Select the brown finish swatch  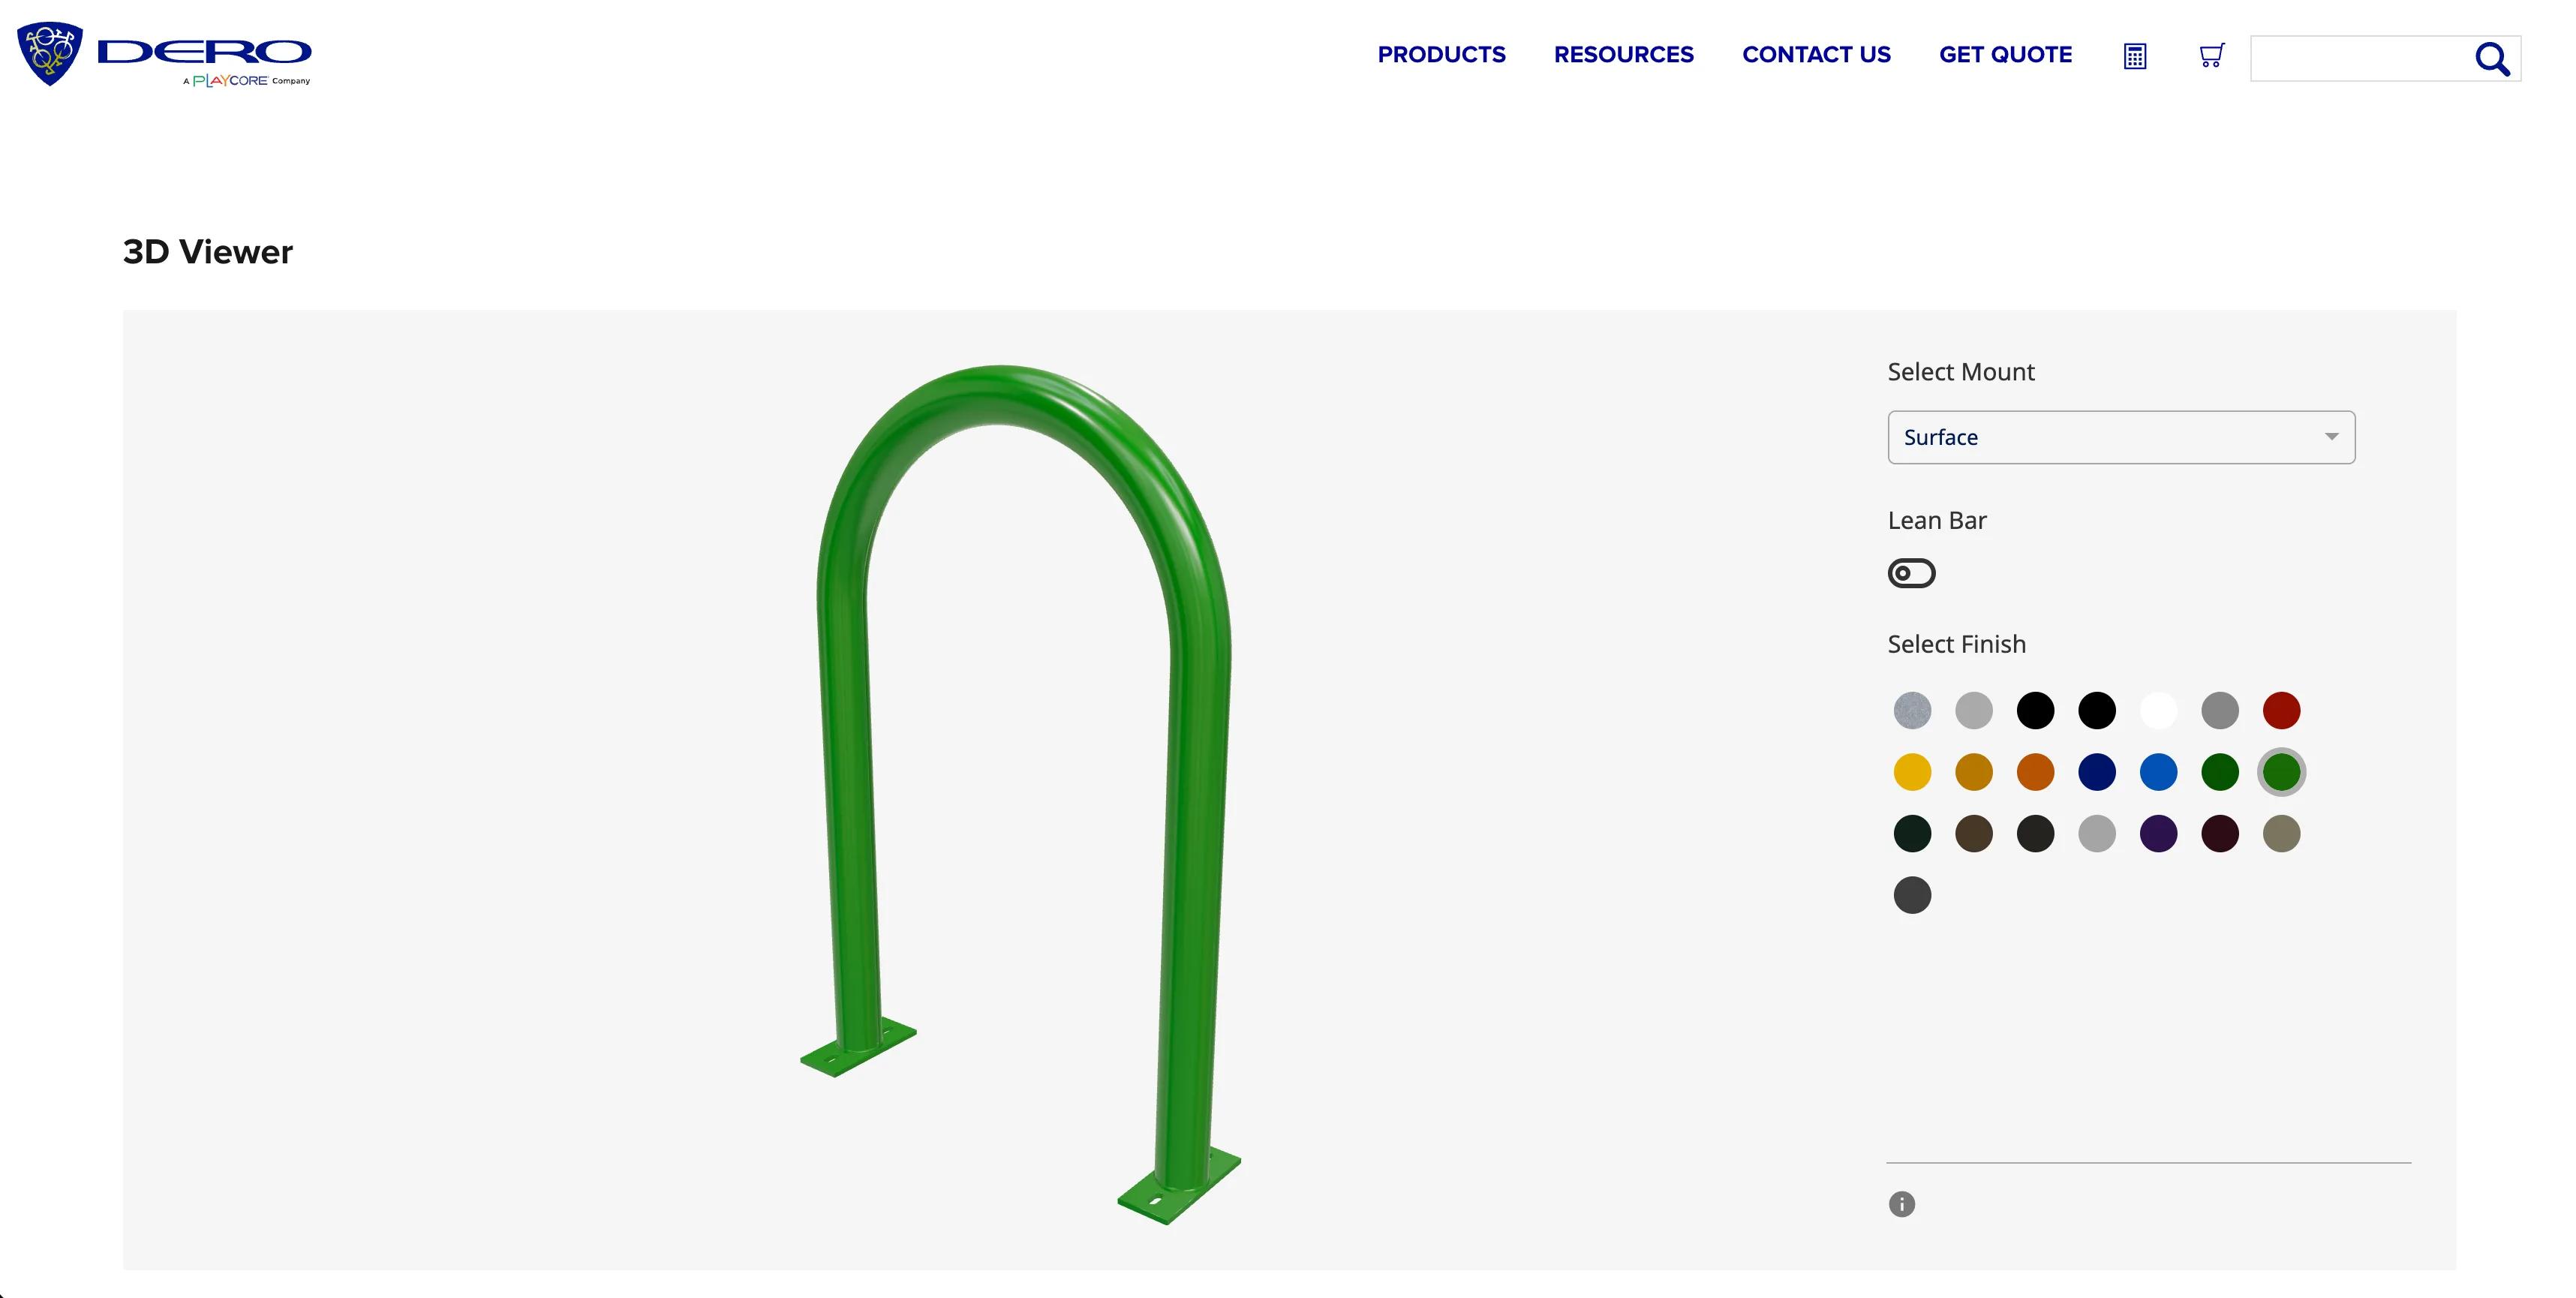coord(1974,834)
